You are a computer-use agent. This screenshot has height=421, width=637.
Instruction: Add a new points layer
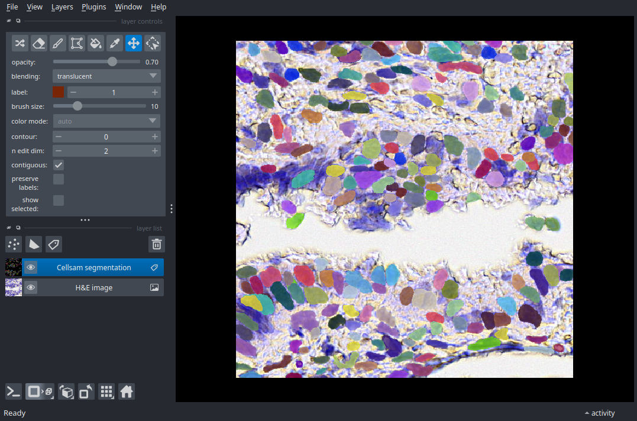[14, 244]
